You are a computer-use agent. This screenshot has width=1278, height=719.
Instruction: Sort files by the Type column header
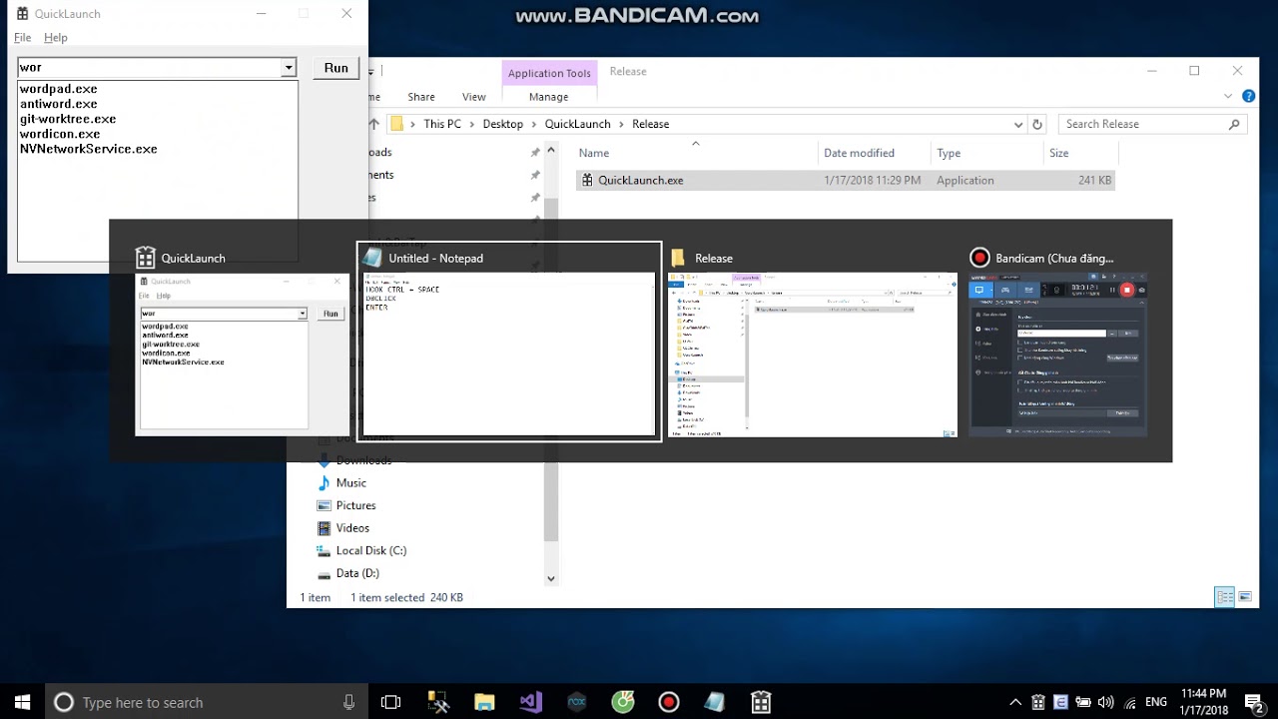[x=986, y=153]
